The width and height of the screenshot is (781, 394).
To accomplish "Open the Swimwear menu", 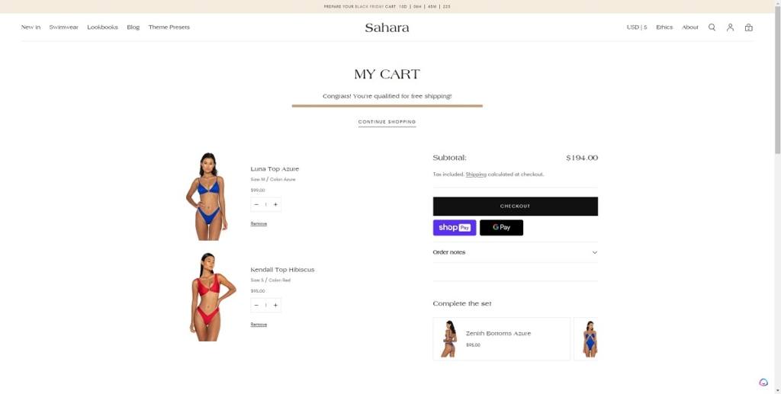I will [x=64, y=27].
